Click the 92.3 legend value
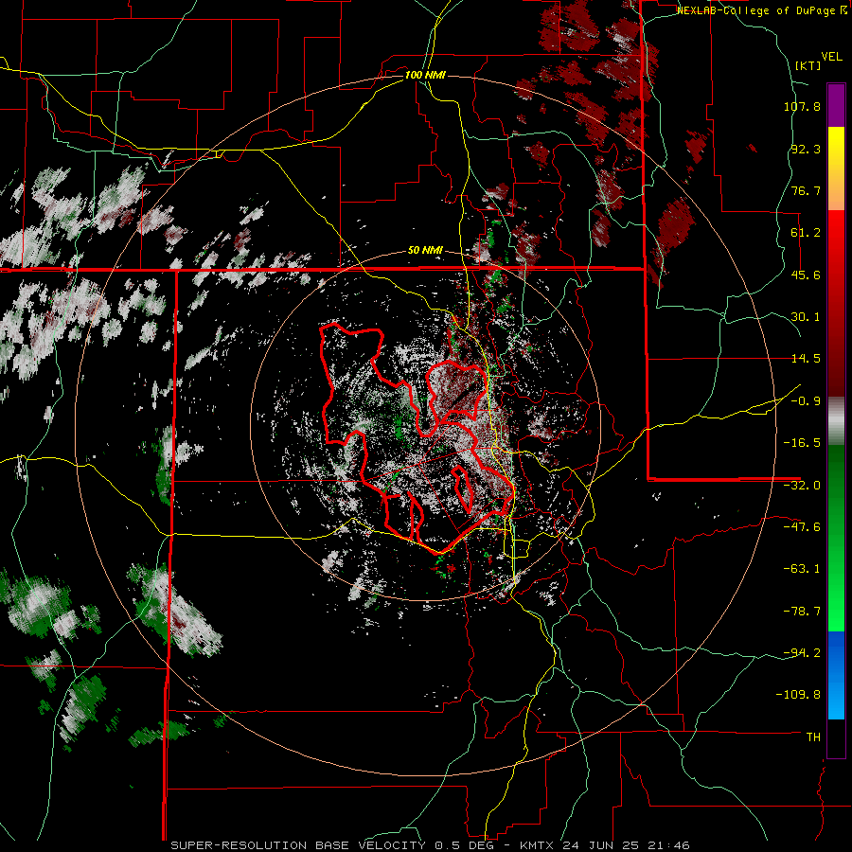 [x=806, y=149]
